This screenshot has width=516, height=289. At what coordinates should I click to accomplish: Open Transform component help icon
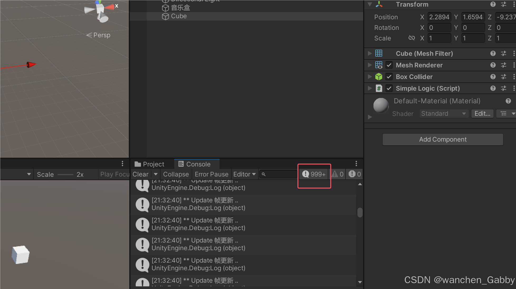[493, 4]
